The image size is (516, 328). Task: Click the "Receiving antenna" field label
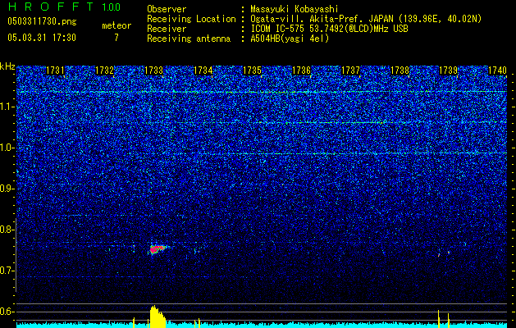(x=189, y=39)
